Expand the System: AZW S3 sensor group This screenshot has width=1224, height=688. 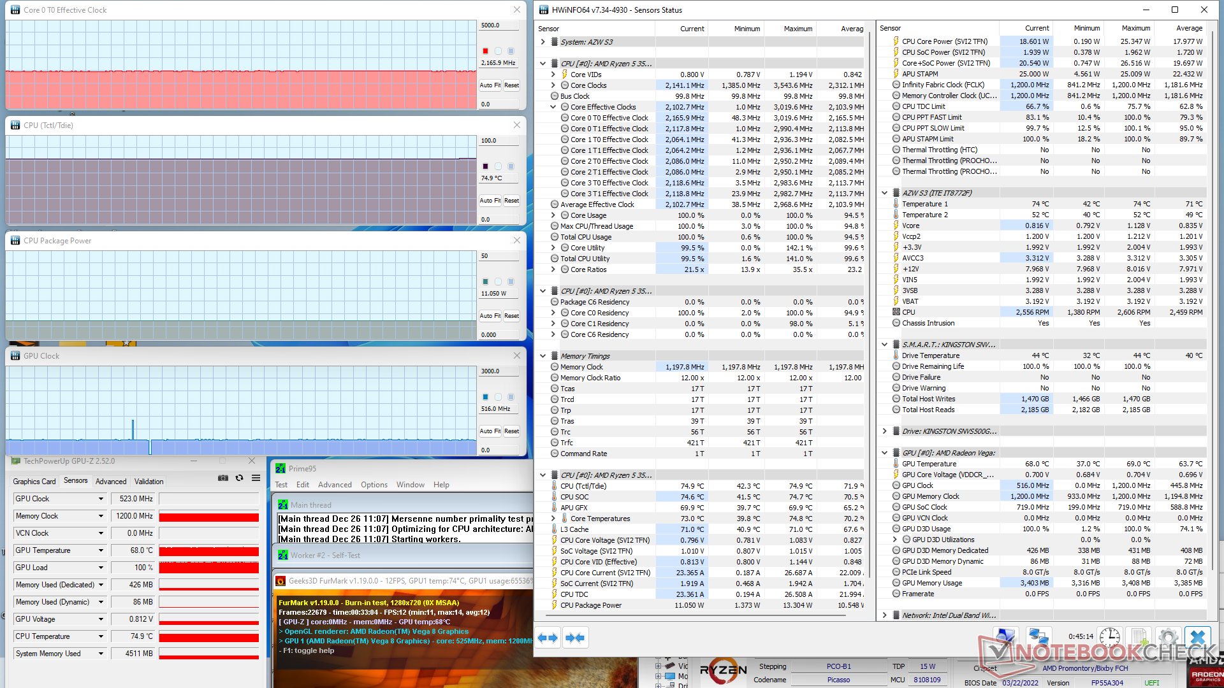coord(543,42)
